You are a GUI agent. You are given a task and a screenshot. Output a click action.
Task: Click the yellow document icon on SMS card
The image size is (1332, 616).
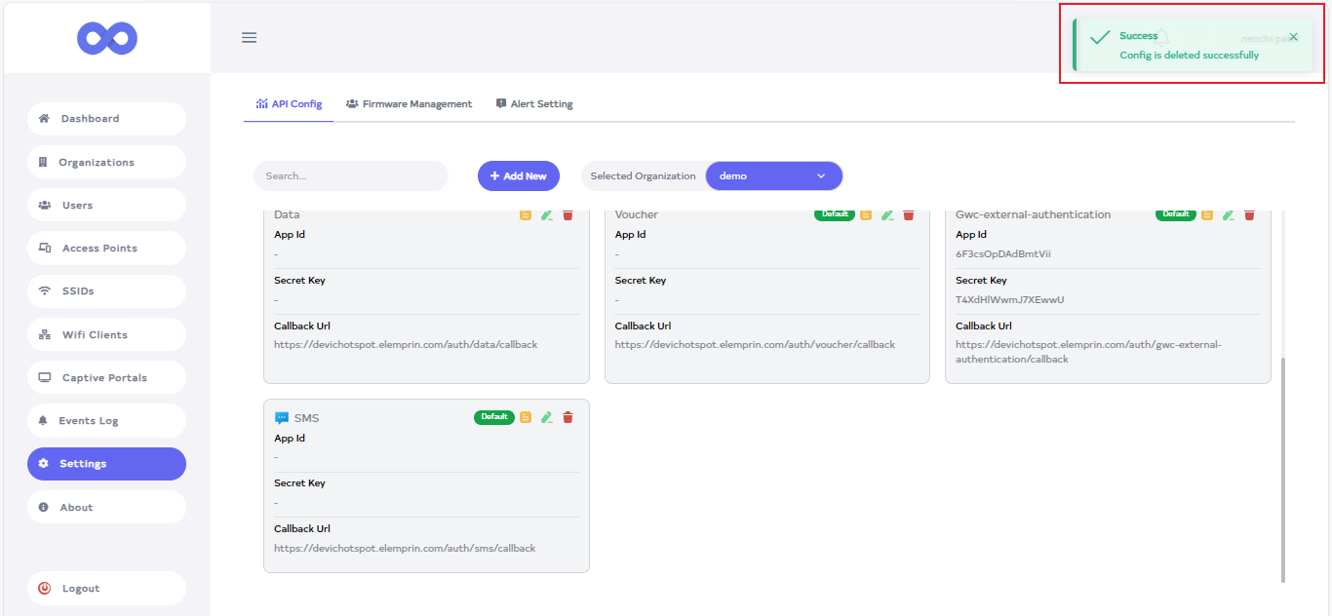[526, 417]
